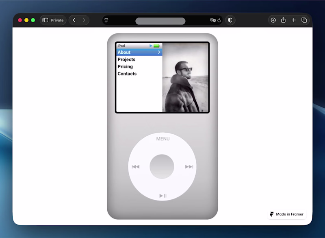The width and height of the screenshot is (325, 238).
Task: Open the Made in Framer badge
Action: [x=287, y=214]
